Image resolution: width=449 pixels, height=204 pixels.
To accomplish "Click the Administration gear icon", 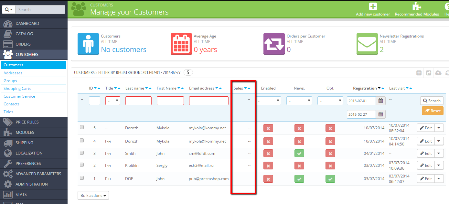I will [x=8, y=184].
